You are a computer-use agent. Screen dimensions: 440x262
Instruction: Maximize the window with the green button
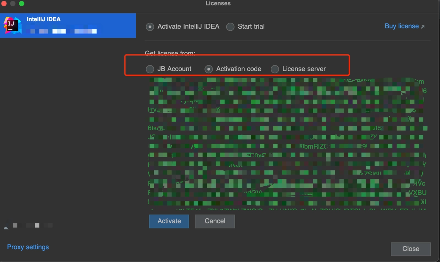click(x=22, y=4)
